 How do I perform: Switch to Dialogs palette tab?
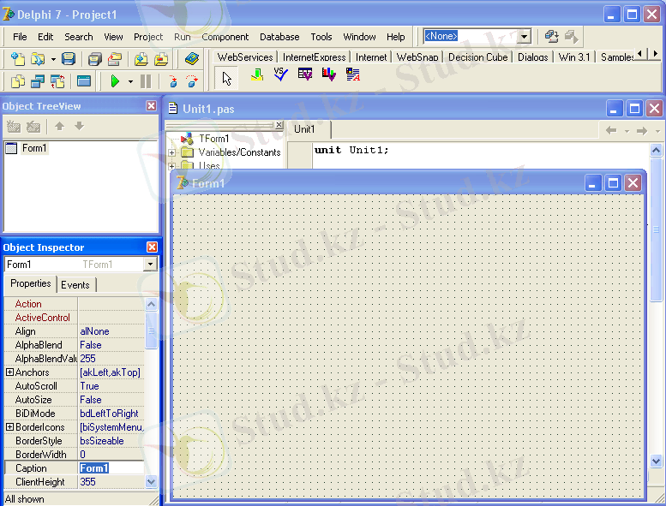(532, 57)
